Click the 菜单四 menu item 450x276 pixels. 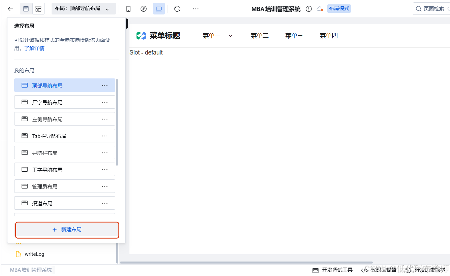[x=329, y=36]
